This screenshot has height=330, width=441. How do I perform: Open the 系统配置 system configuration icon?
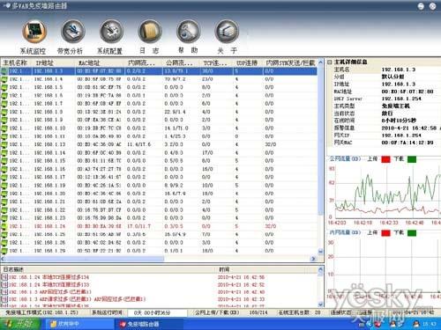coord(111,31)
